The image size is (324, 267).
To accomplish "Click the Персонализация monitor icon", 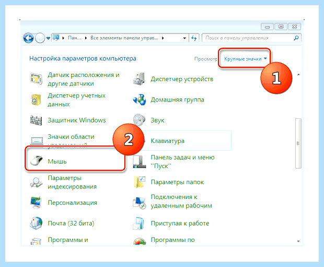I will point(36,203).
